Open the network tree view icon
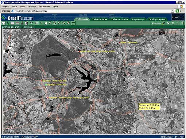The height and width of the screenshot is (139, 186). pyautogui.click(x=8, y=23)
